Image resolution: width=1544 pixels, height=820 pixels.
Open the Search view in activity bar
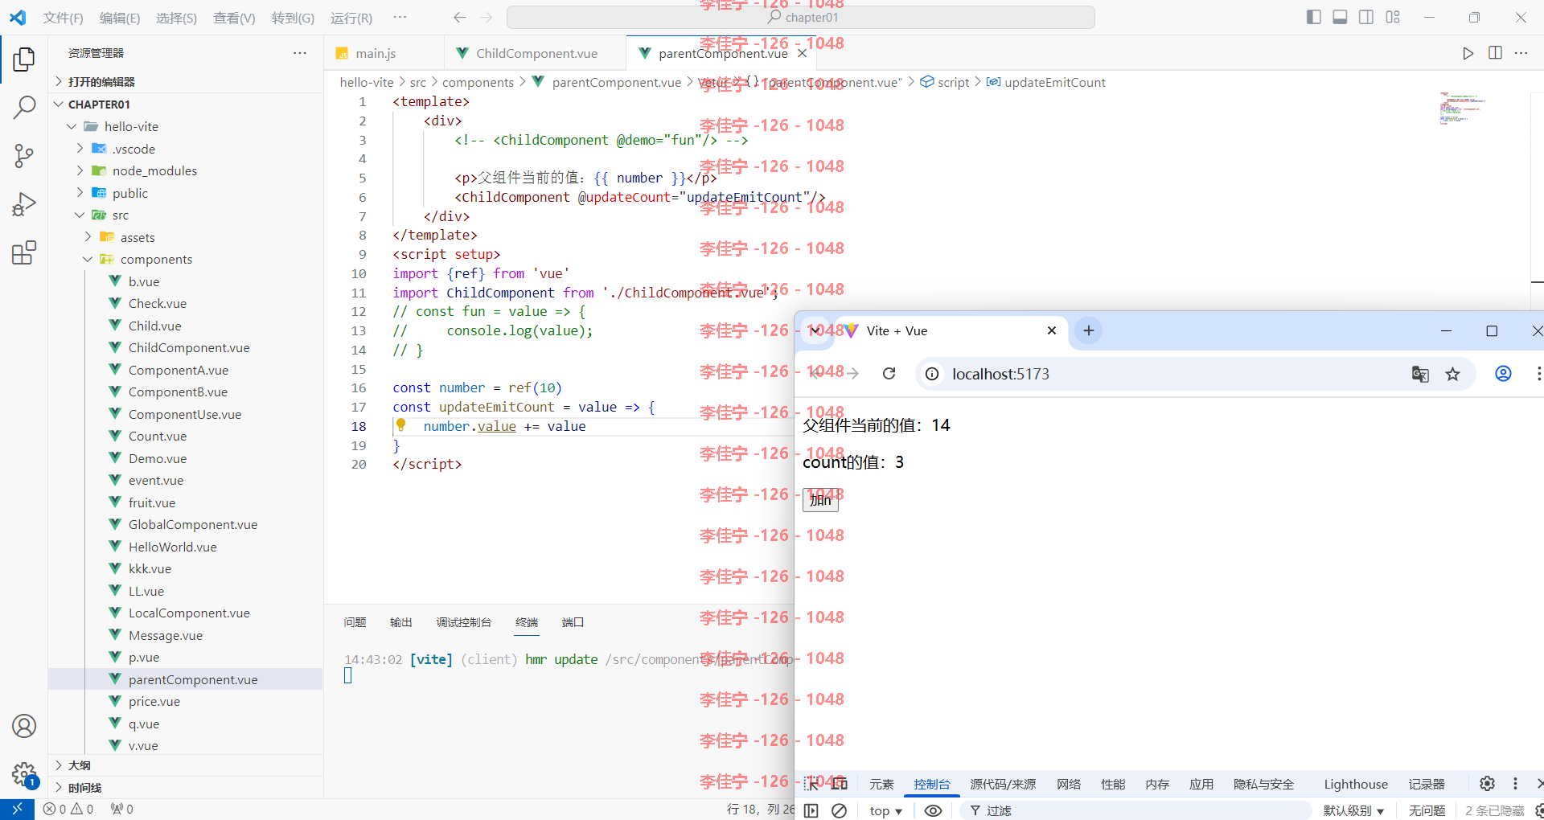(24, 107)
